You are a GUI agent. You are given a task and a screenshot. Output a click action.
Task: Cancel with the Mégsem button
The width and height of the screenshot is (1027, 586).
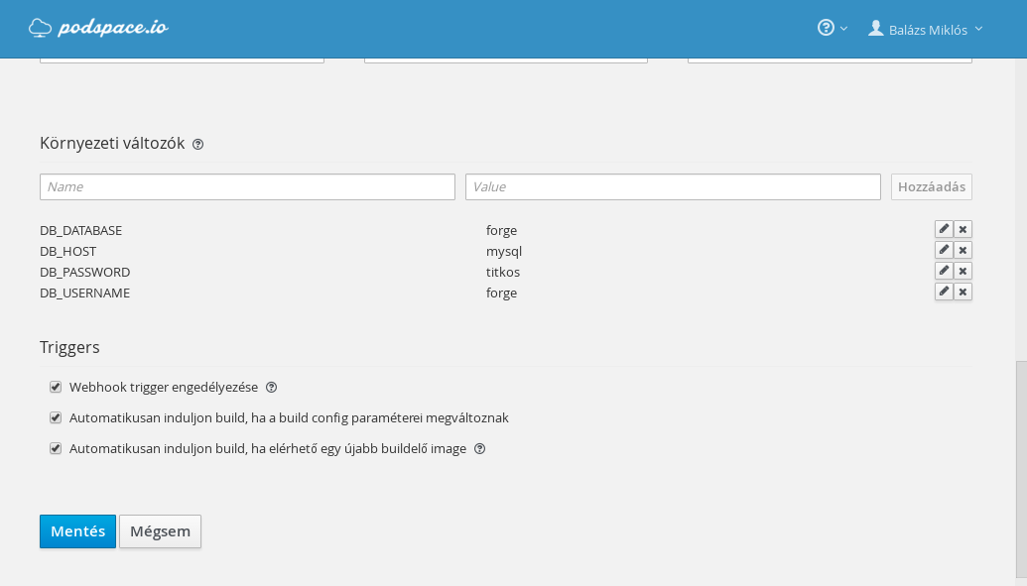coord(160,531)
